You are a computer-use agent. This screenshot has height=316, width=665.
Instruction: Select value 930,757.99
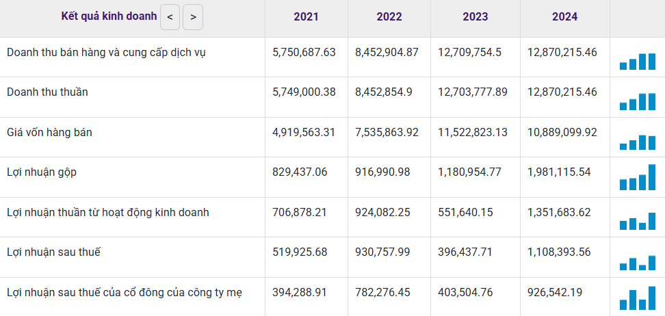coord(382,252)
